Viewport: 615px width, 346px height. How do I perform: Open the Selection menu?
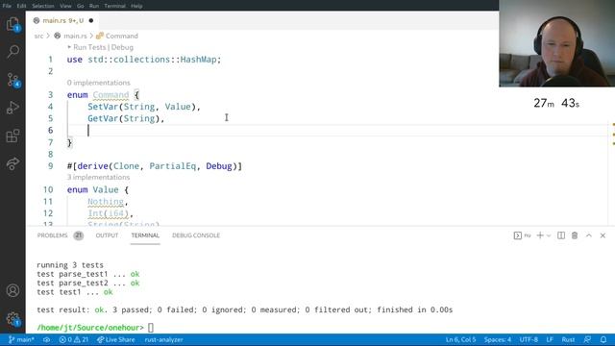click(x=42, y=6)
